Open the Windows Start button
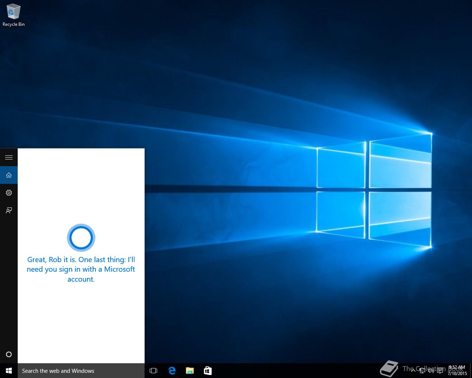This screenshot has width=472, height=378. pyautogui.click(x=9, y=371)
